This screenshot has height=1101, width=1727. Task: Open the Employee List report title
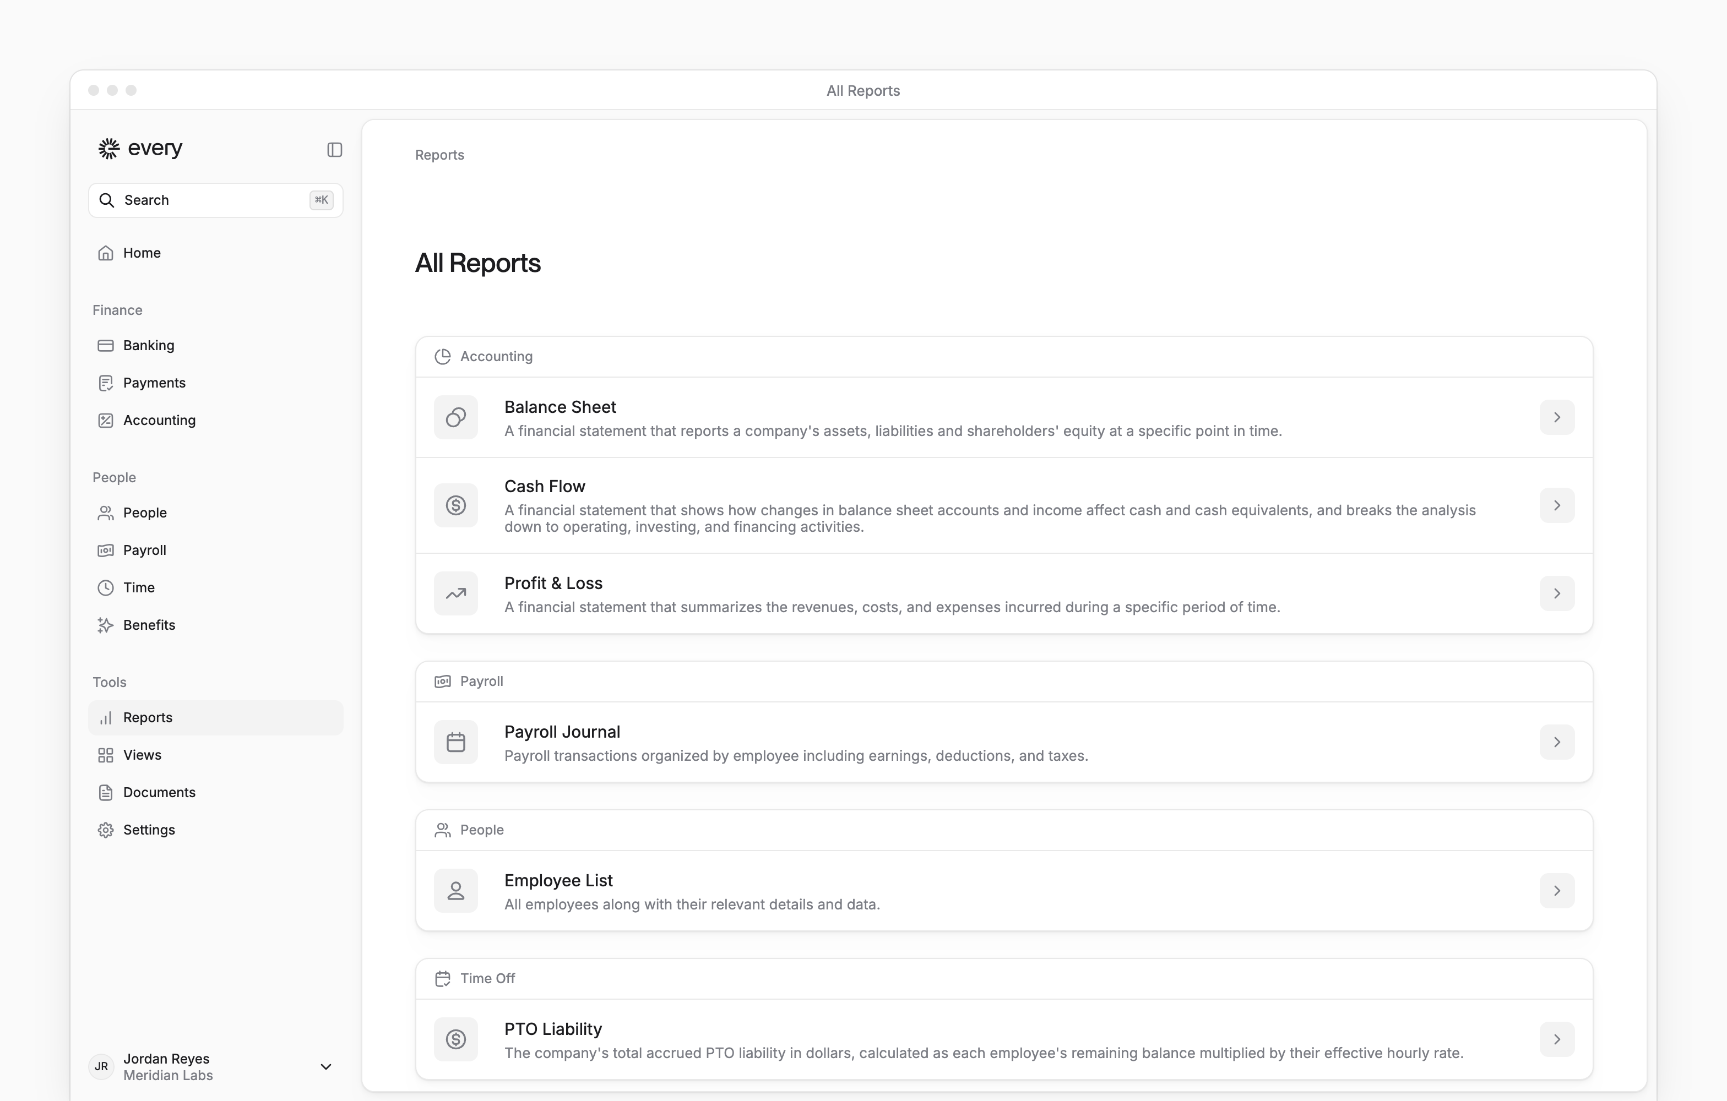point(559,880)
